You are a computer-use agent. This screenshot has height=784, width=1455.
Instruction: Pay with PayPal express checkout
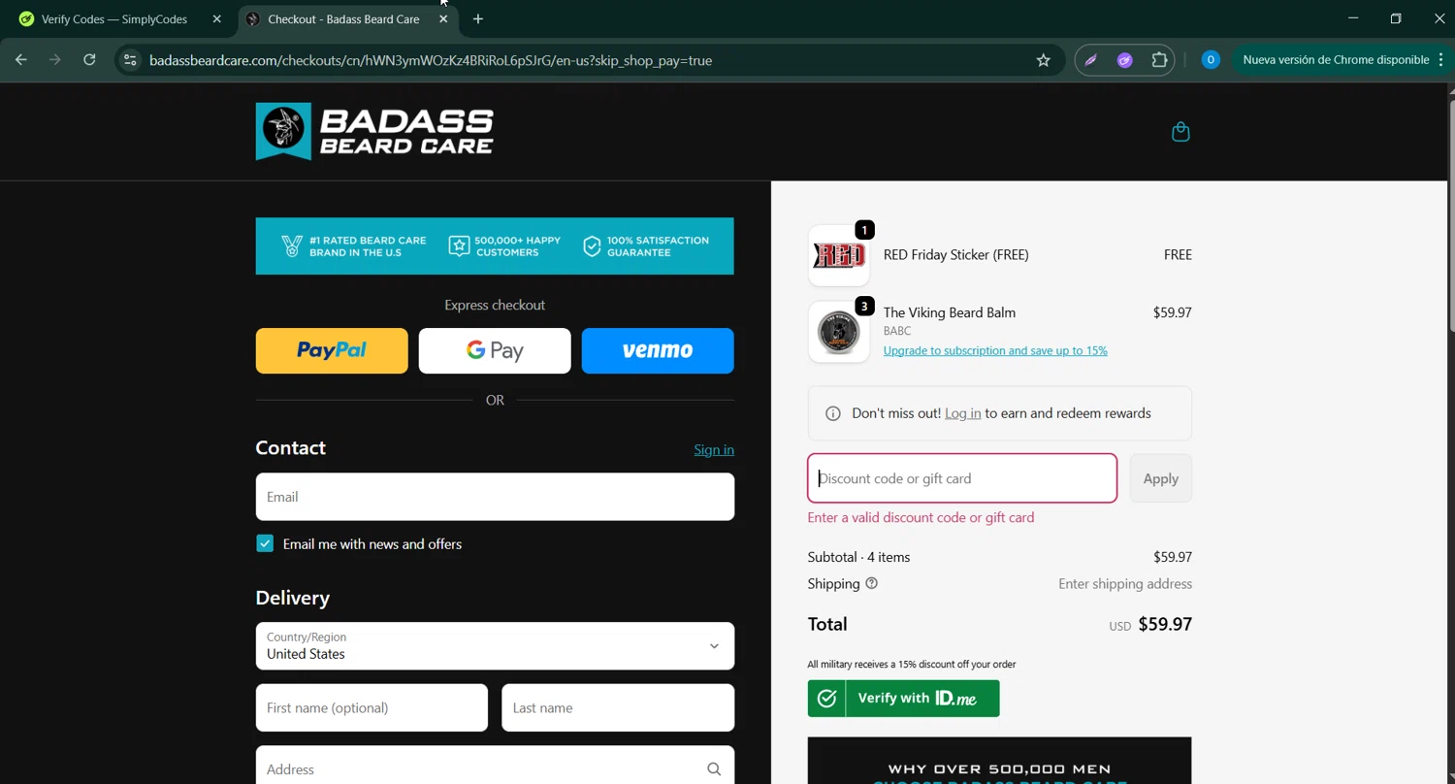[x=332, y=350]
